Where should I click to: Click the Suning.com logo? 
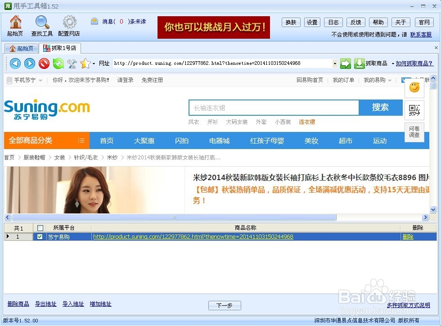pyautogui.click(x=47, y=109)
